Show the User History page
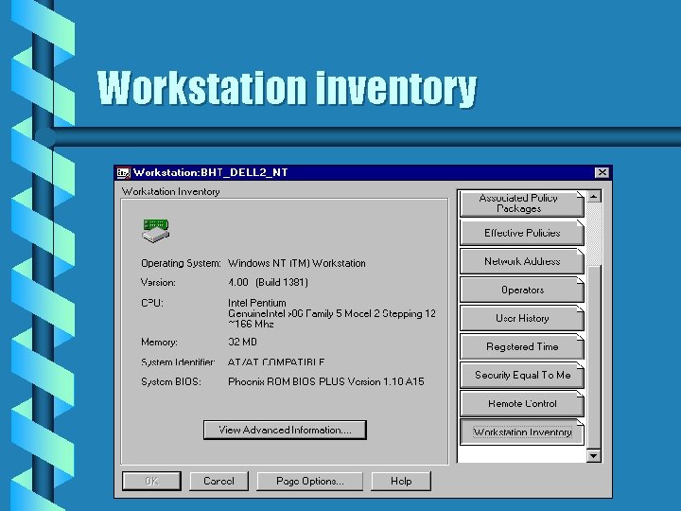 (521, 318)
